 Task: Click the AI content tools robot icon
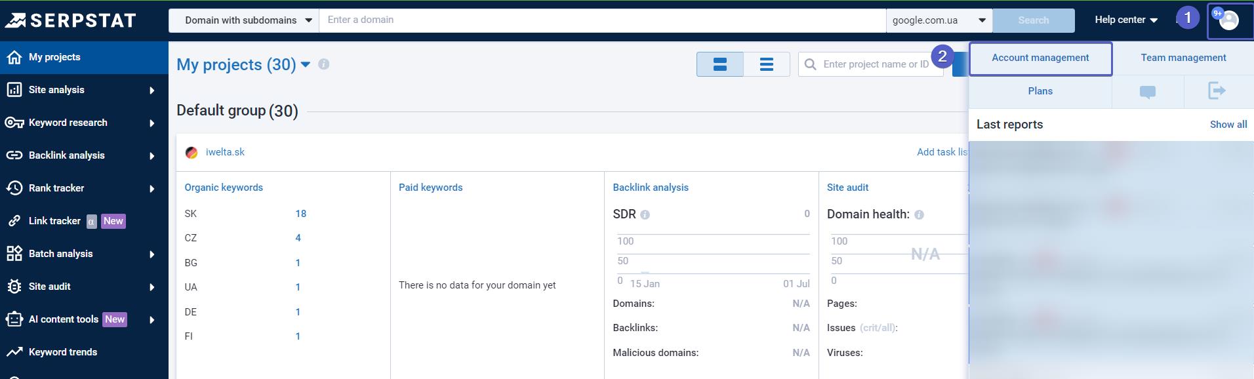pos(14,319)
